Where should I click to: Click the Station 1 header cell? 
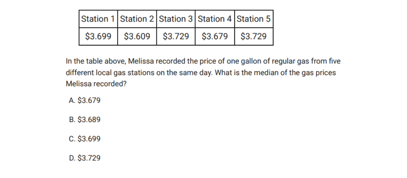point(98,19)
